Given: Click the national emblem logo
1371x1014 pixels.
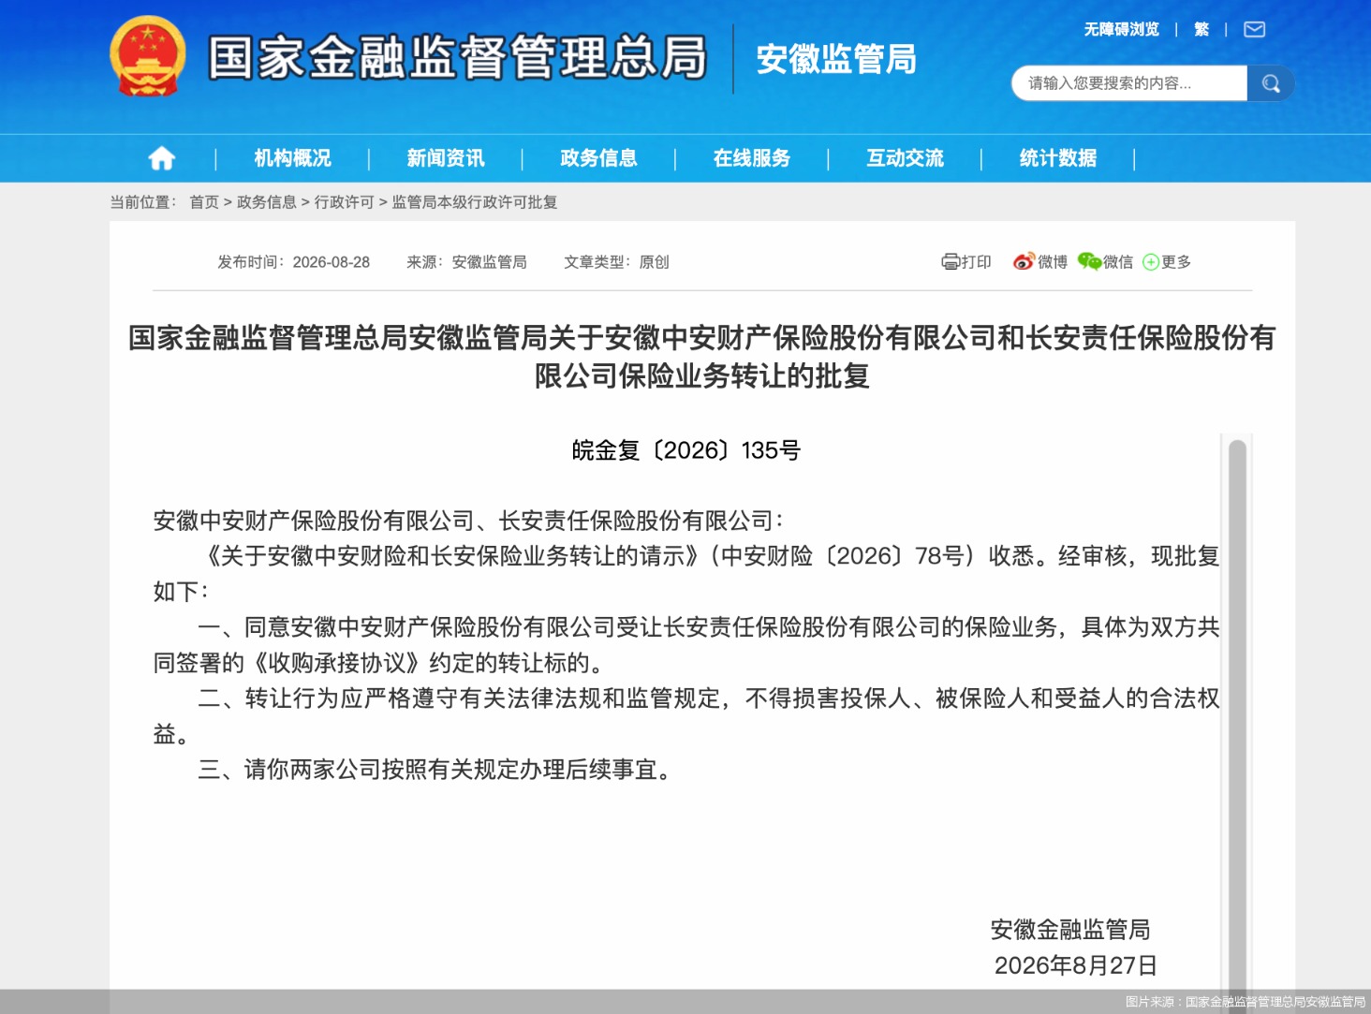Looking at the screenshot, I should point(147,56).
